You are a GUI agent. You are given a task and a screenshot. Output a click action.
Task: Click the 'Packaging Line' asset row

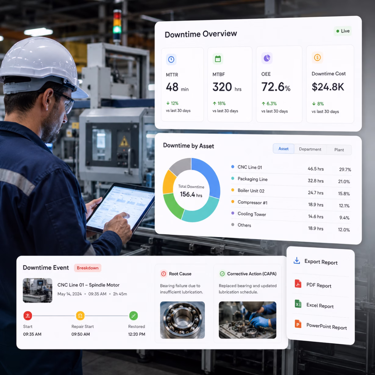[x=291, y=180]
